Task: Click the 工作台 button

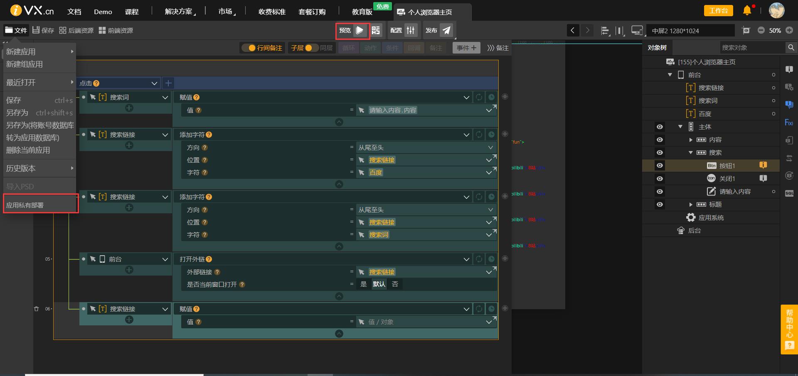Action: click(718, 10)
